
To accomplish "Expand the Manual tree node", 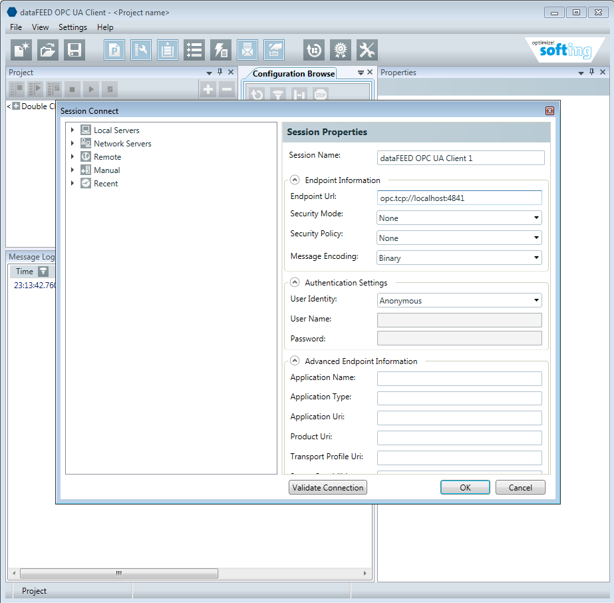I will tap(72, 170).
